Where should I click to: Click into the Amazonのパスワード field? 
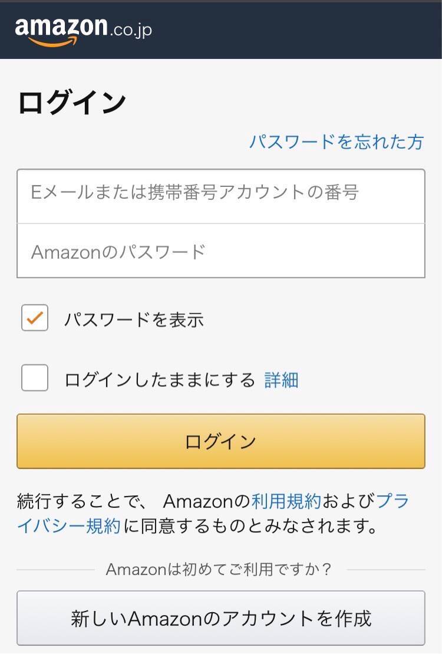click(220, 251)
